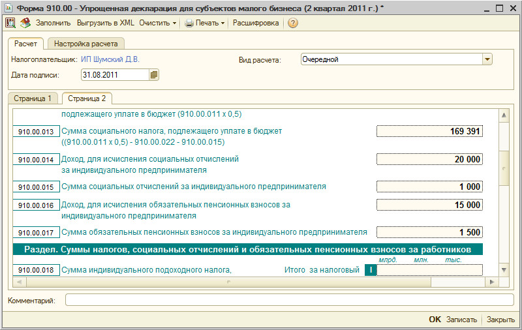This screenshot has height=330, width=522.
Task: Click the ИП Шумский Д.В. taxpayer link
Action: pos(110,59)
